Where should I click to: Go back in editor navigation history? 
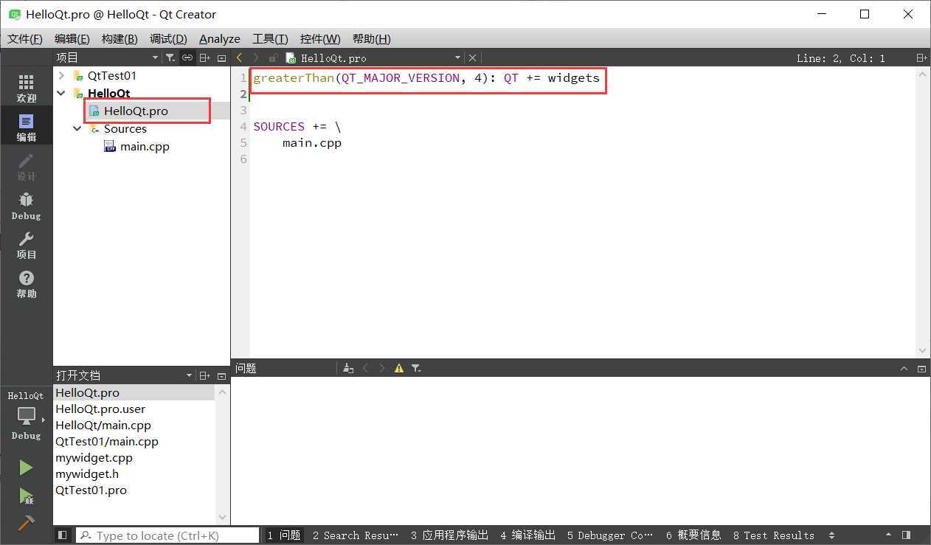click(239, 58)
